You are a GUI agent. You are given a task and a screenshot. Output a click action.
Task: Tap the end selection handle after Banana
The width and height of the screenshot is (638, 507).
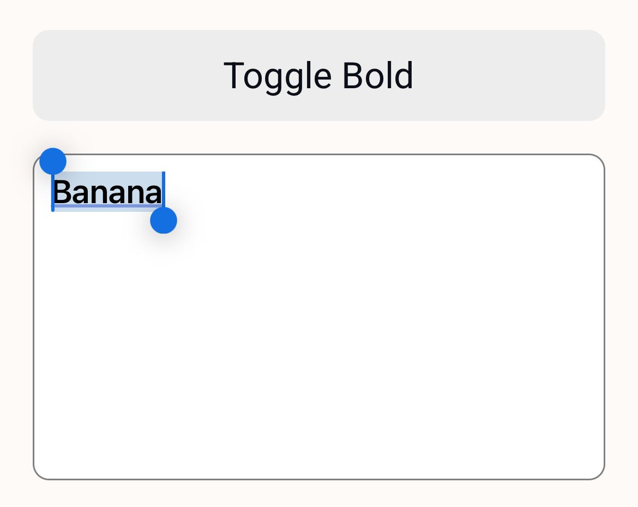pos(164,220)
